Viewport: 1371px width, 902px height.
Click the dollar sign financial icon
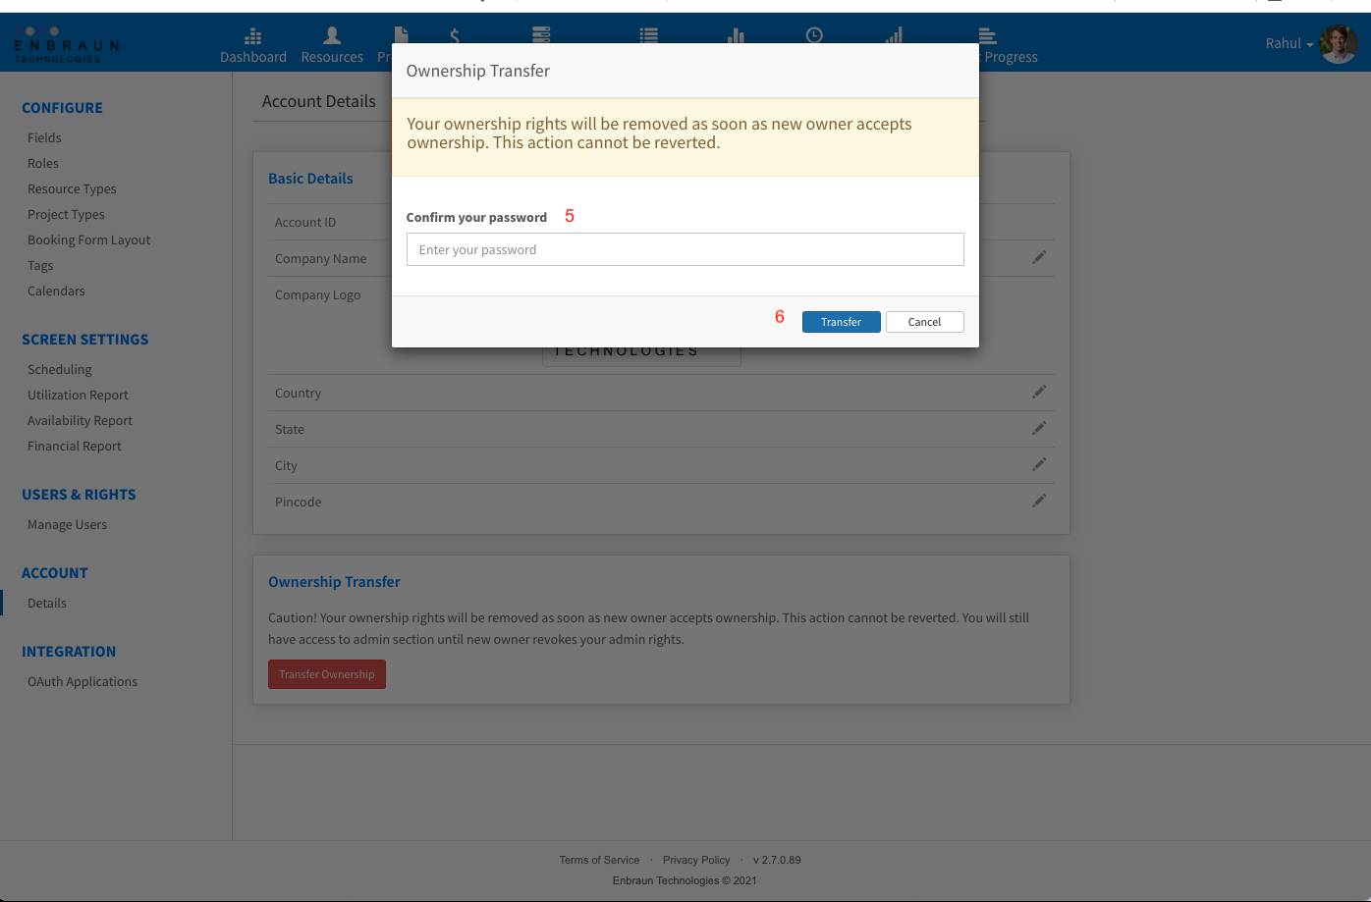click(x=455, y=36)
